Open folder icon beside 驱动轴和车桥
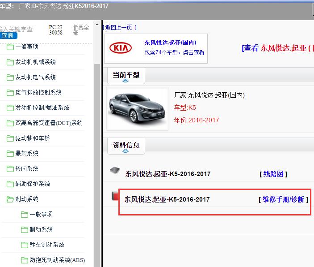Viewport: 314px width, 267px height. click(10, 138)
